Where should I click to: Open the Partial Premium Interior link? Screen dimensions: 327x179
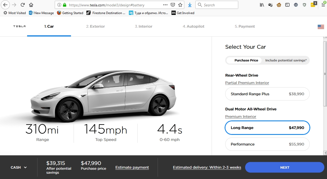247,83
